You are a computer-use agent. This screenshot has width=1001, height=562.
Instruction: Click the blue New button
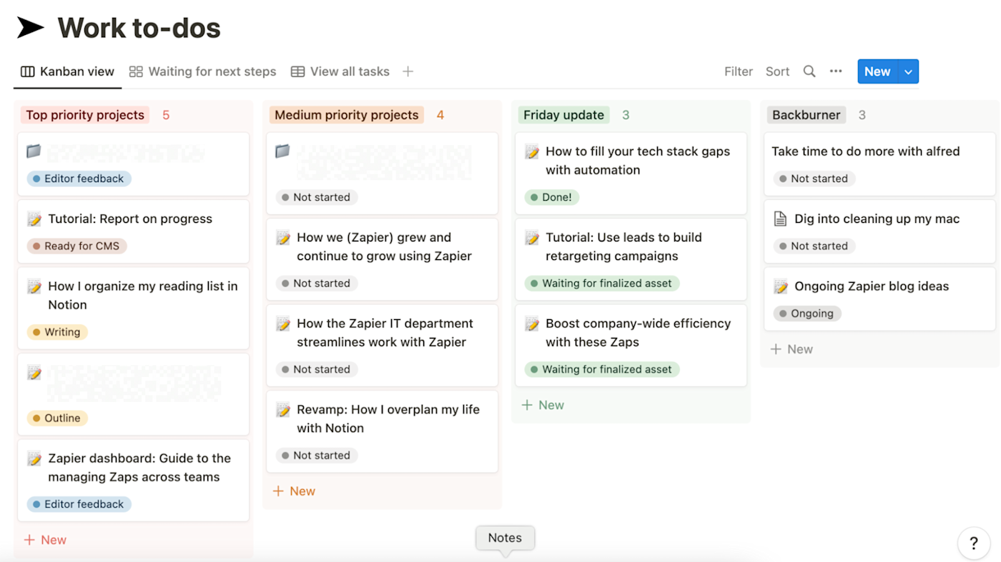coord(877,71)
